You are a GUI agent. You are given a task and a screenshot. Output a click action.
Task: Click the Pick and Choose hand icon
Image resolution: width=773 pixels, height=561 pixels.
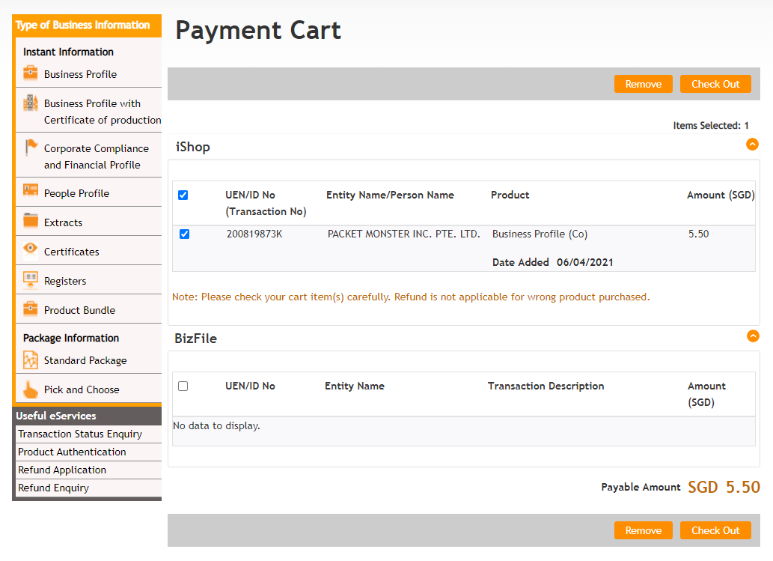click(31, 389)
